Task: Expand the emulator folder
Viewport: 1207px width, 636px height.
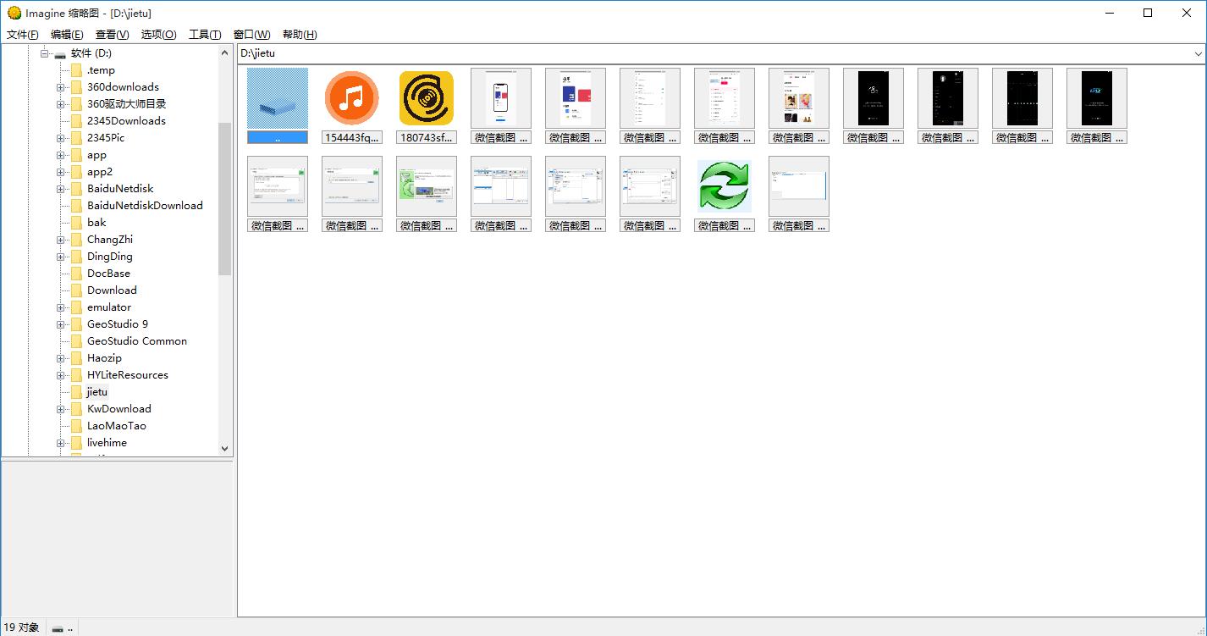Action: point(61,307)
